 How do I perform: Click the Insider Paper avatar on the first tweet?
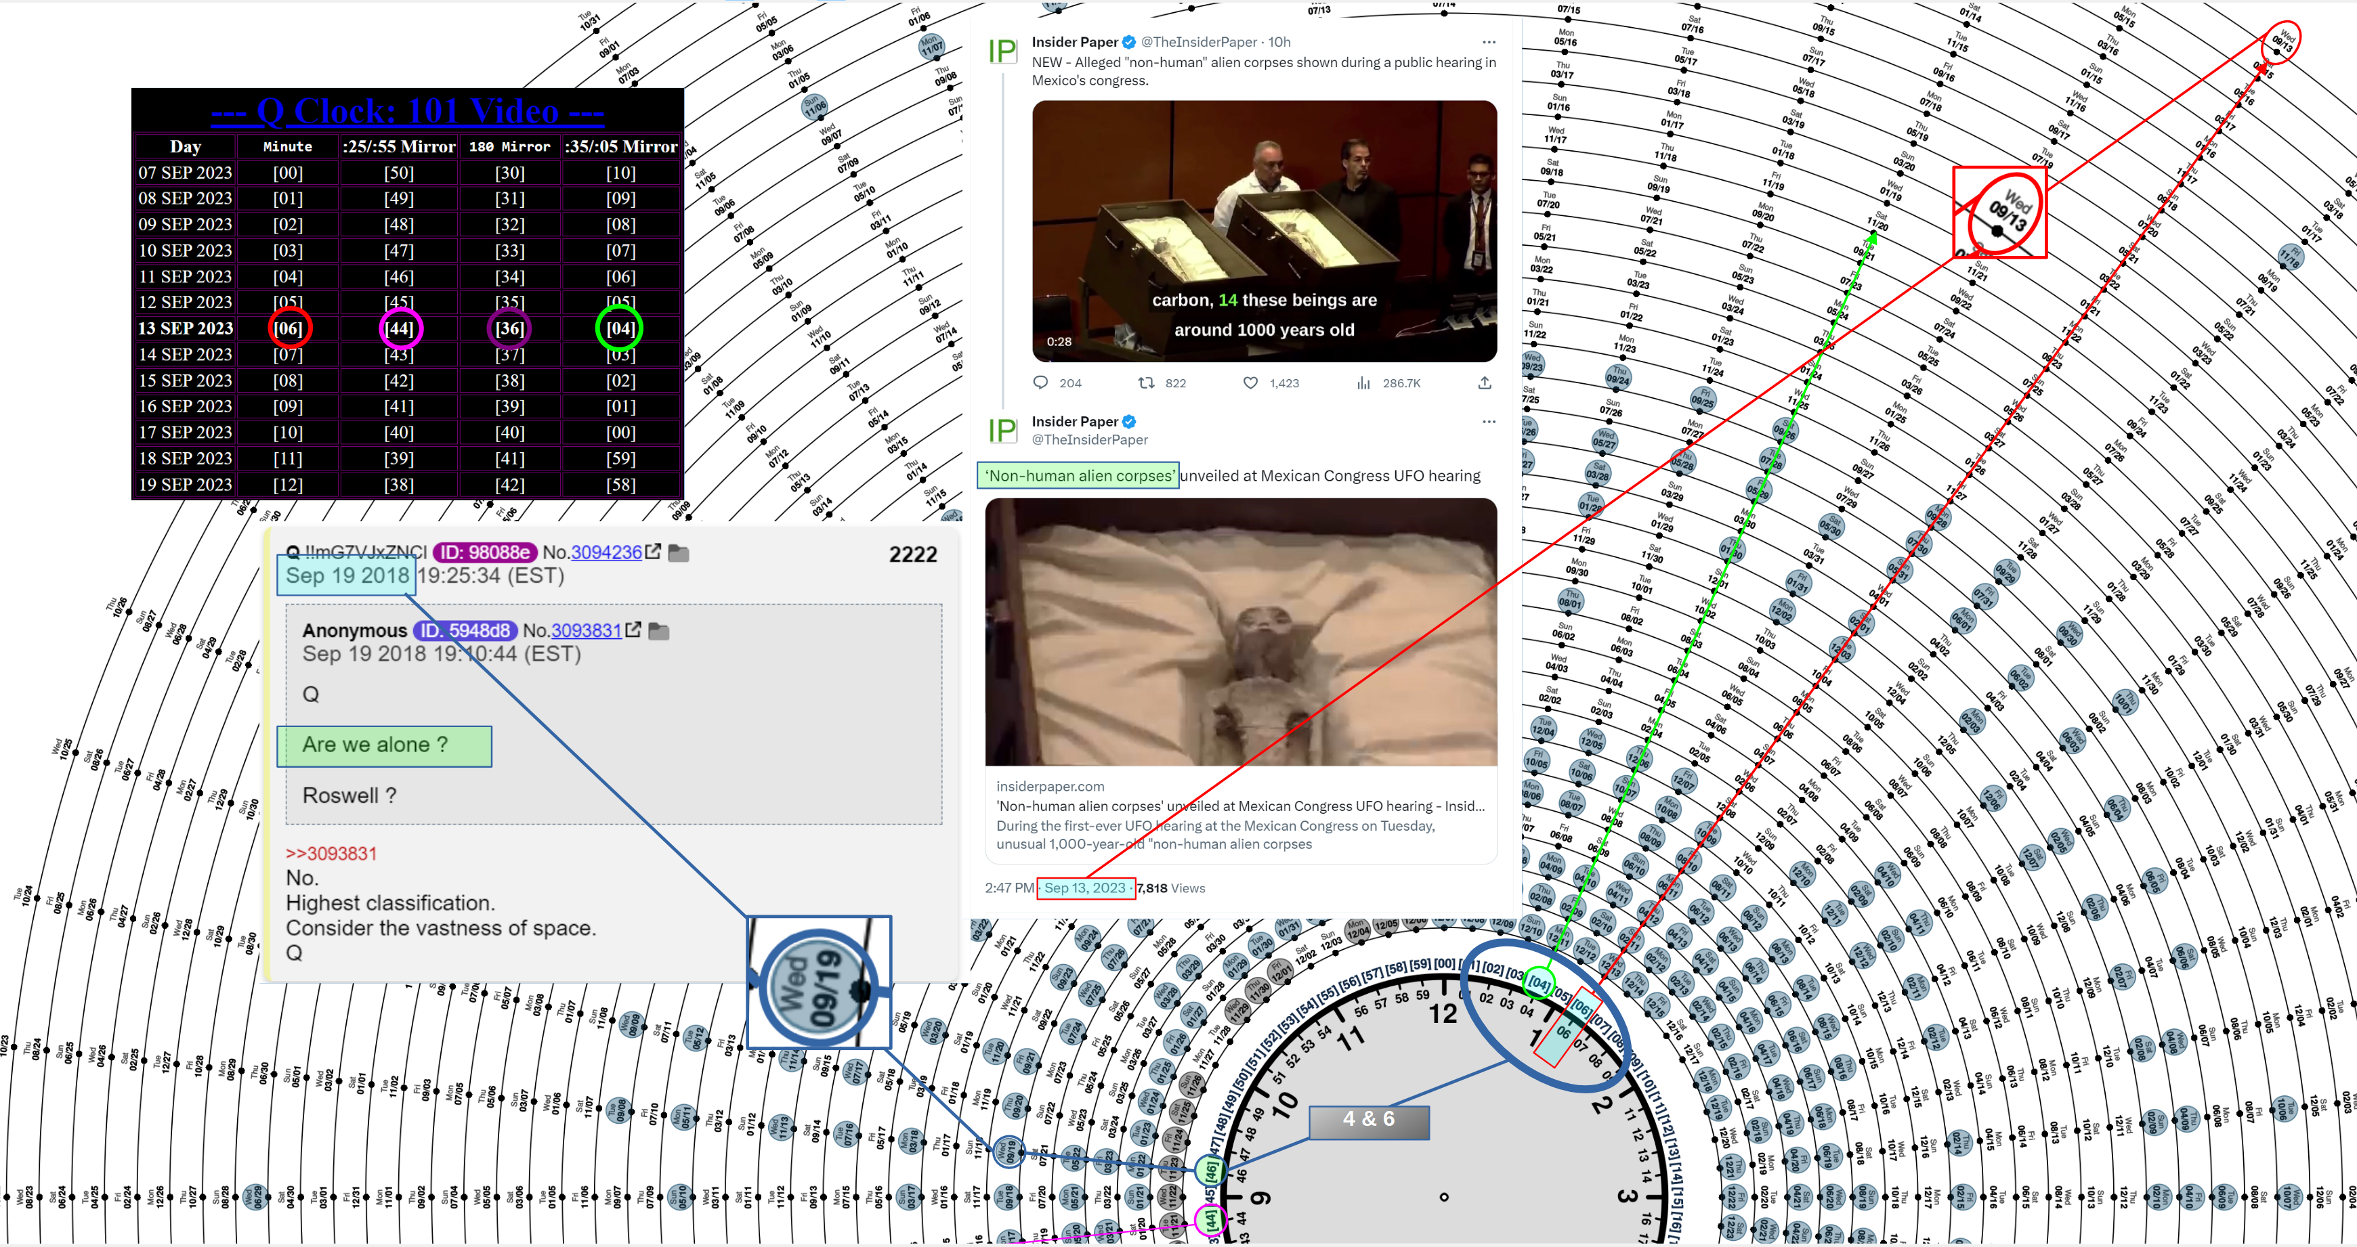(x=1003, y=51)
